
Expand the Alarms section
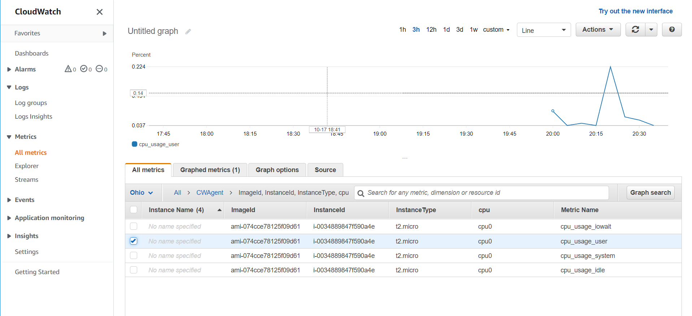[9, 69]
